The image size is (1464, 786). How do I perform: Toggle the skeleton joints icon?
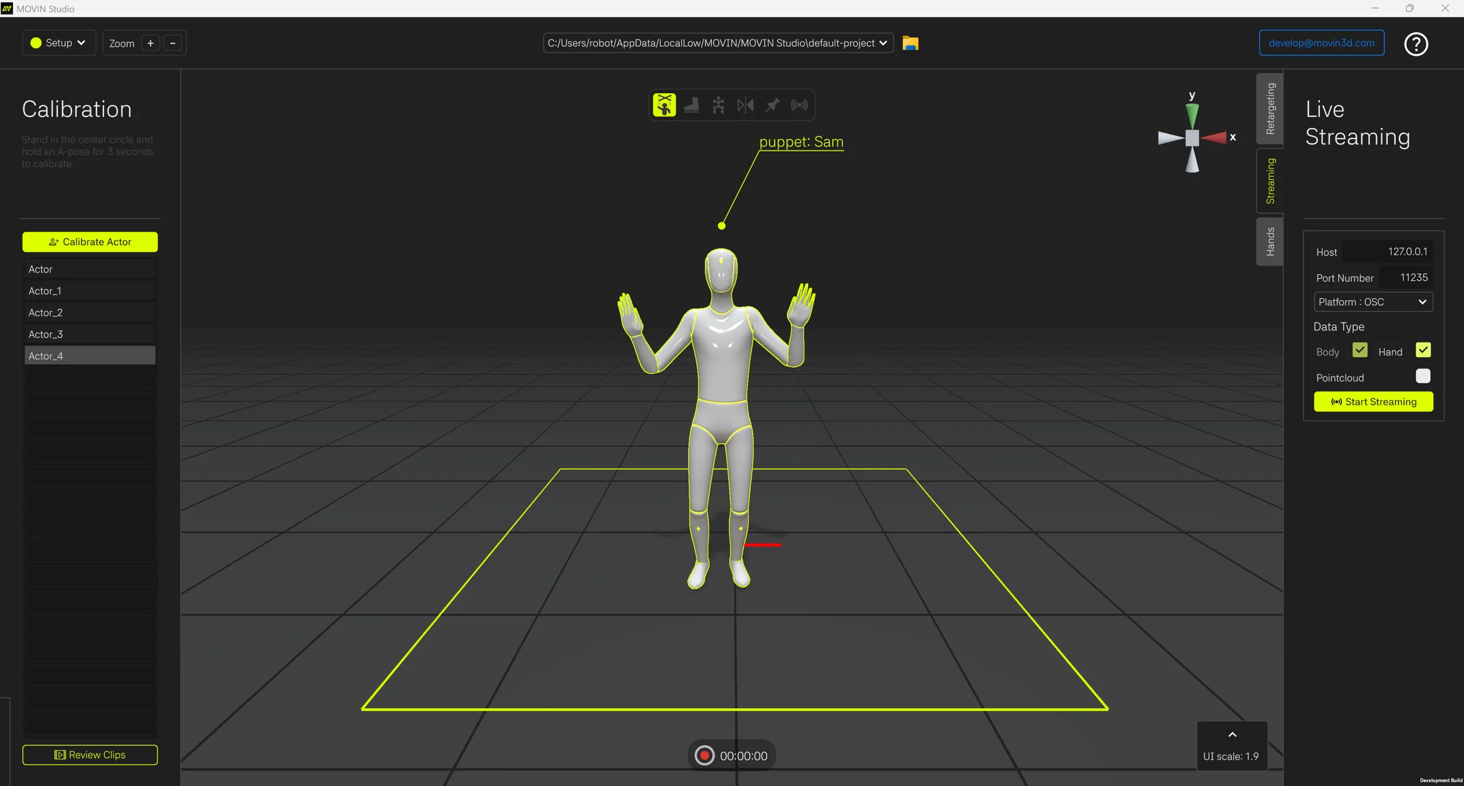[x=718, y=105]
